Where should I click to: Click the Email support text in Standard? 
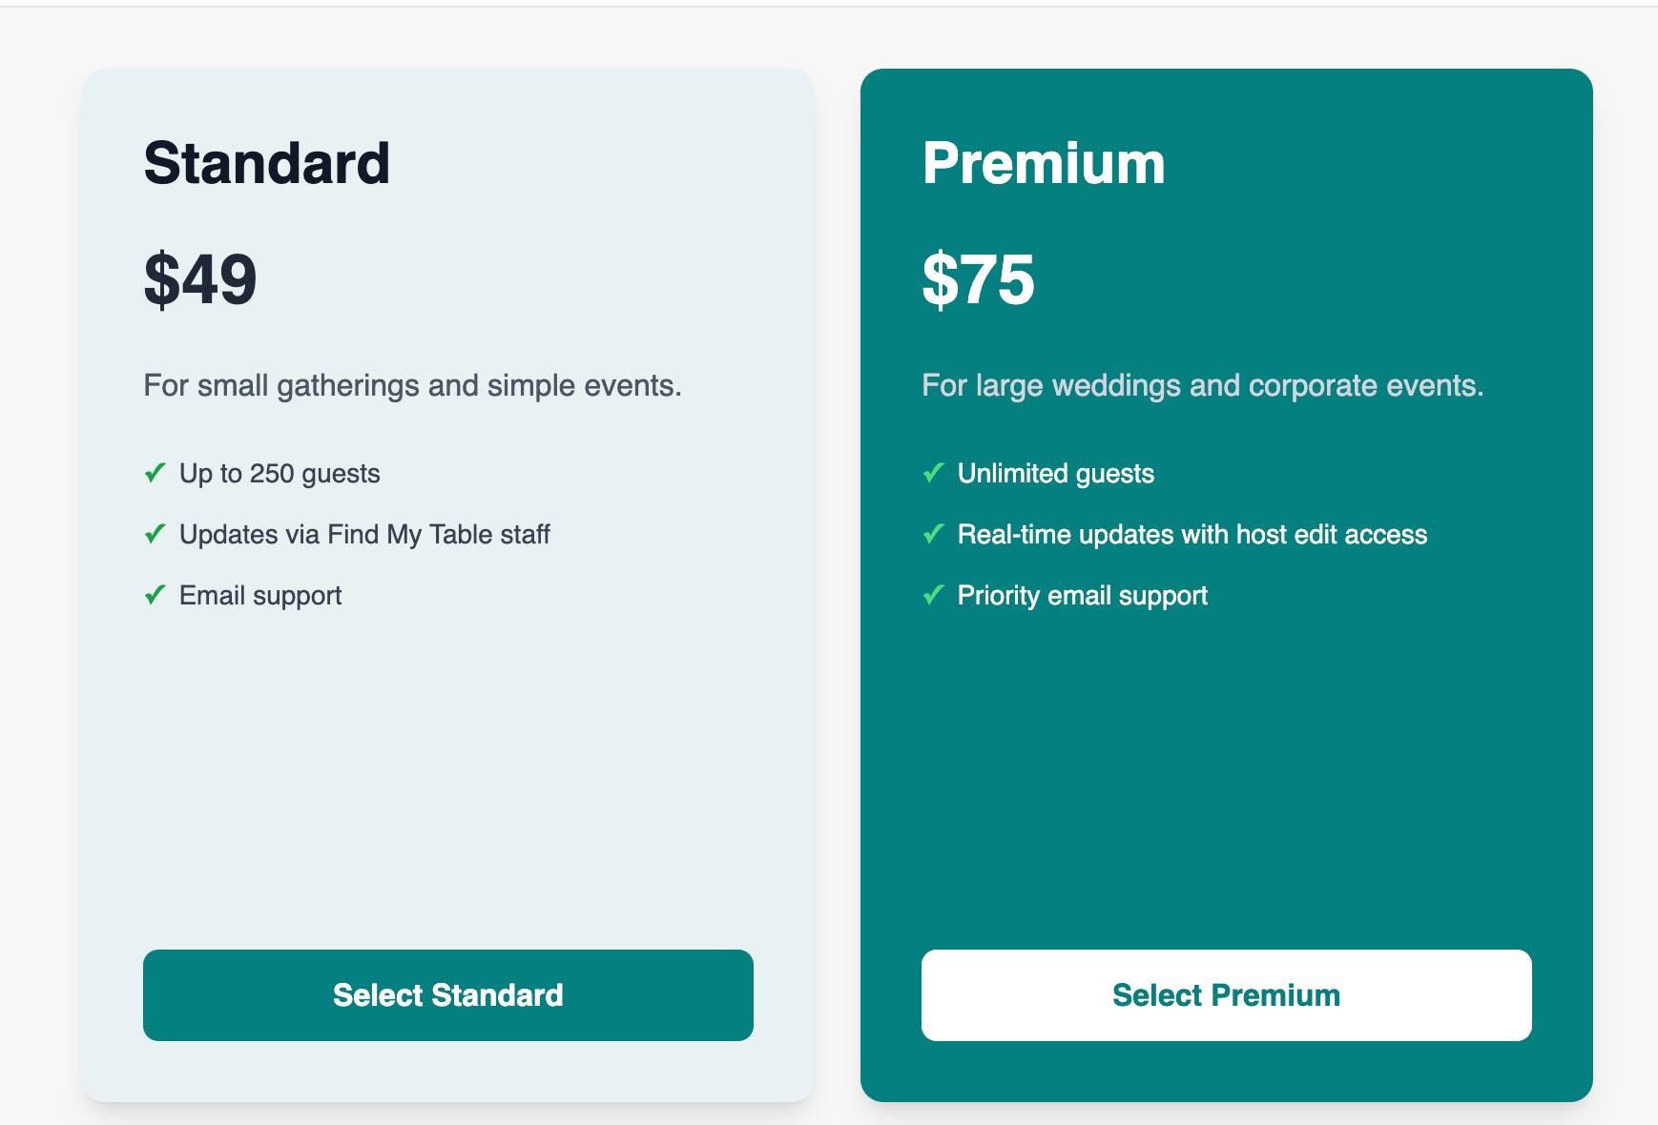click(260, 596)
